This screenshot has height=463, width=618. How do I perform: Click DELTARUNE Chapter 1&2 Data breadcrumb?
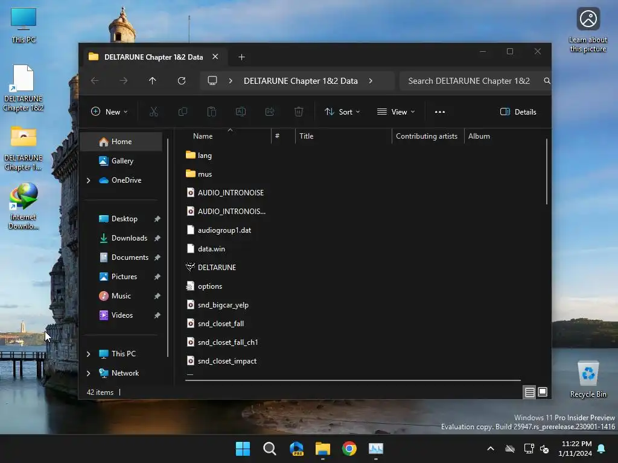pos(301,81)
